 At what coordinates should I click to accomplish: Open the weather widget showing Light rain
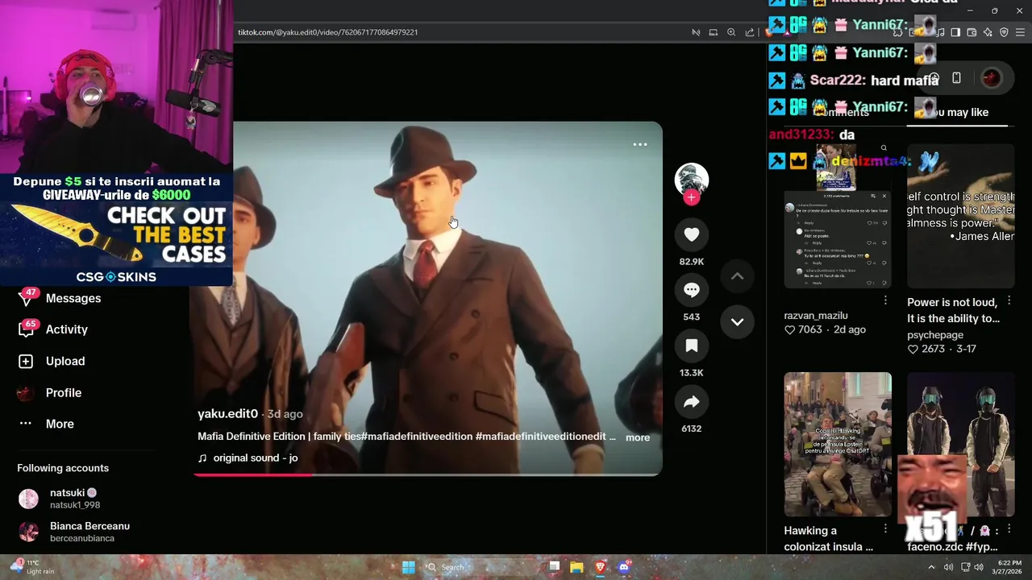pos(32,567)
